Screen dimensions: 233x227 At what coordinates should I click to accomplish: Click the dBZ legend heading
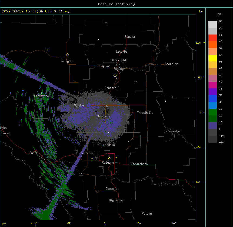coord(219,14)
